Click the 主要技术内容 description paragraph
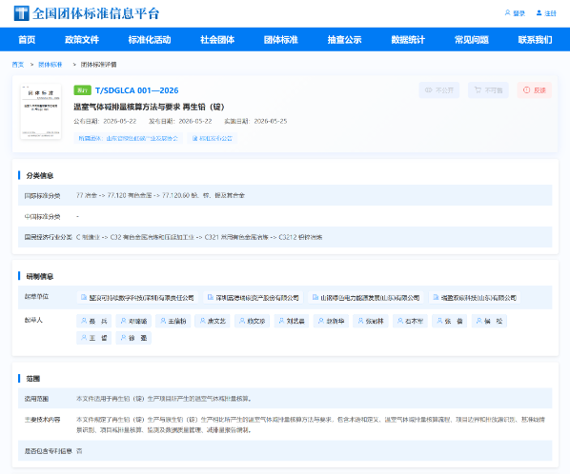 pos(311,425)
